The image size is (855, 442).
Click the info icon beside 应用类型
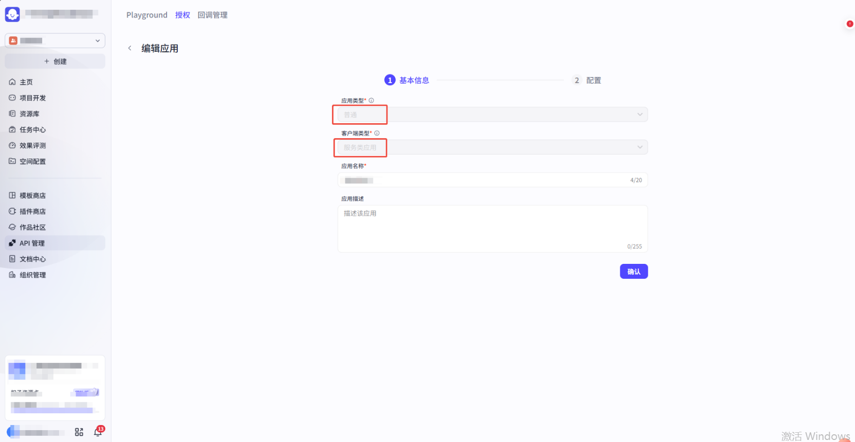pyautogui.click(x=371, y=101)
